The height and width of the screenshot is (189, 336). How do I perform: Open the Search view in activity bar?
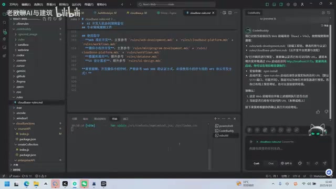click(x=4, y=23)
